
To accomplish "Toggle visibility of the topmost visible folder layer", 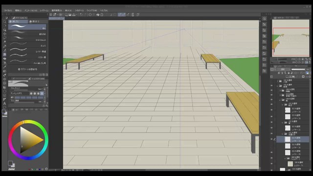I will click(271, 86).
